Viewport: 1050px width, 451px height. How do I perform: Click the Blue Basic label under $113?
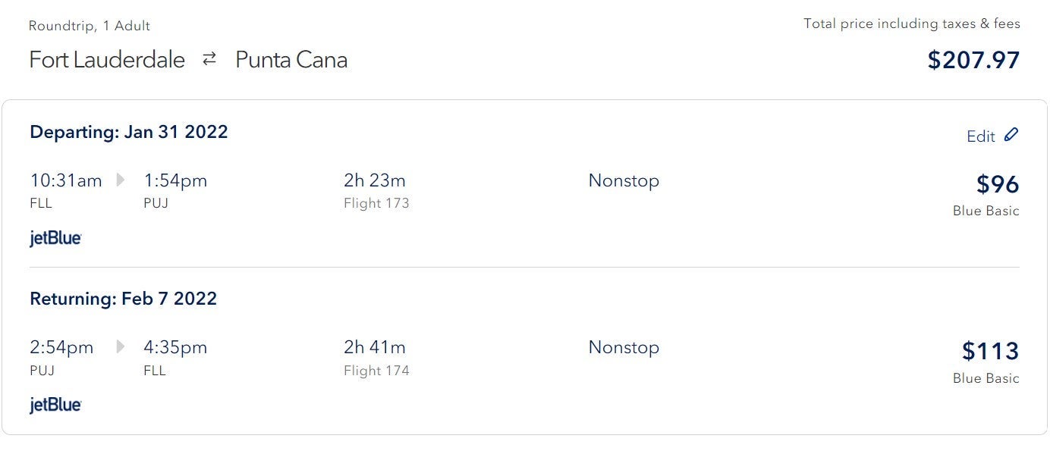click(x=986, y=378)
